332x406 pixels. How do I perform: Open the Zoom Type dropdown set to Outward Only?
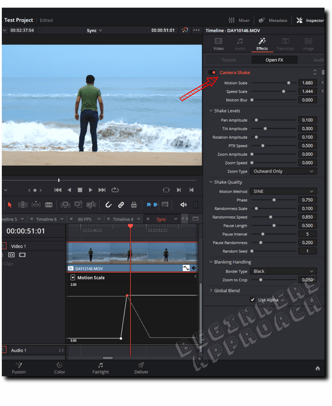coord(283,171)
